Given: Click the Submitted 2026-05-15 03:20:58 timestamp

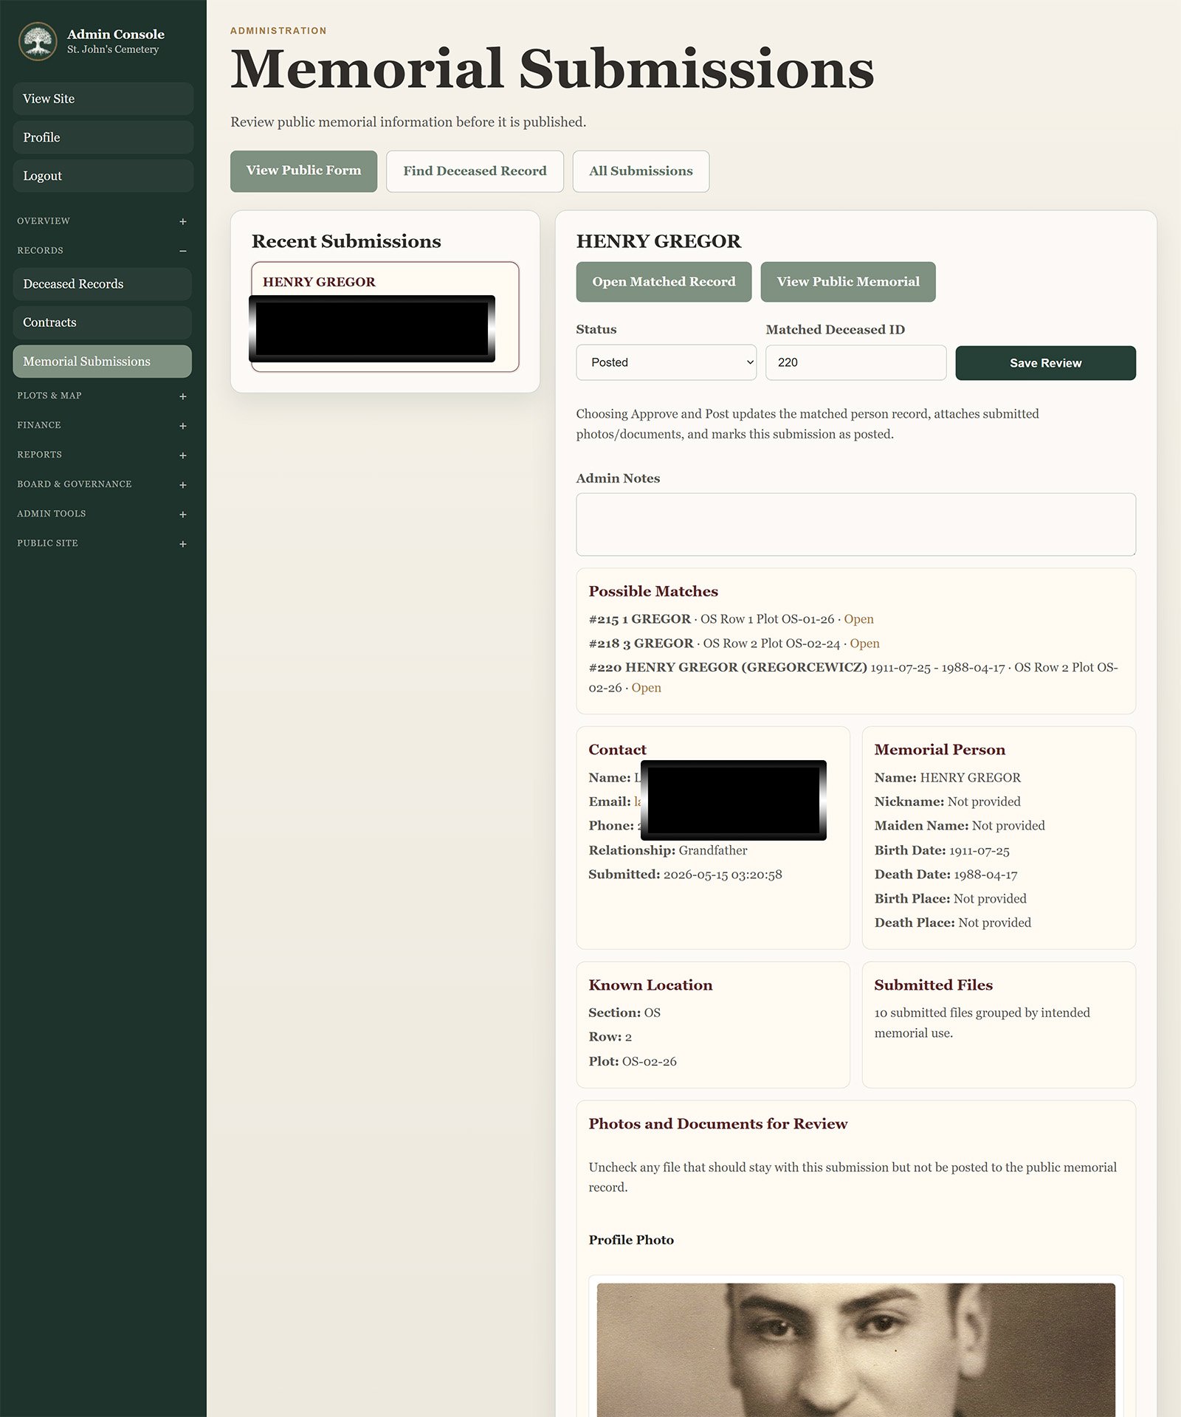Looking at the screenshot, I should 685,875.
